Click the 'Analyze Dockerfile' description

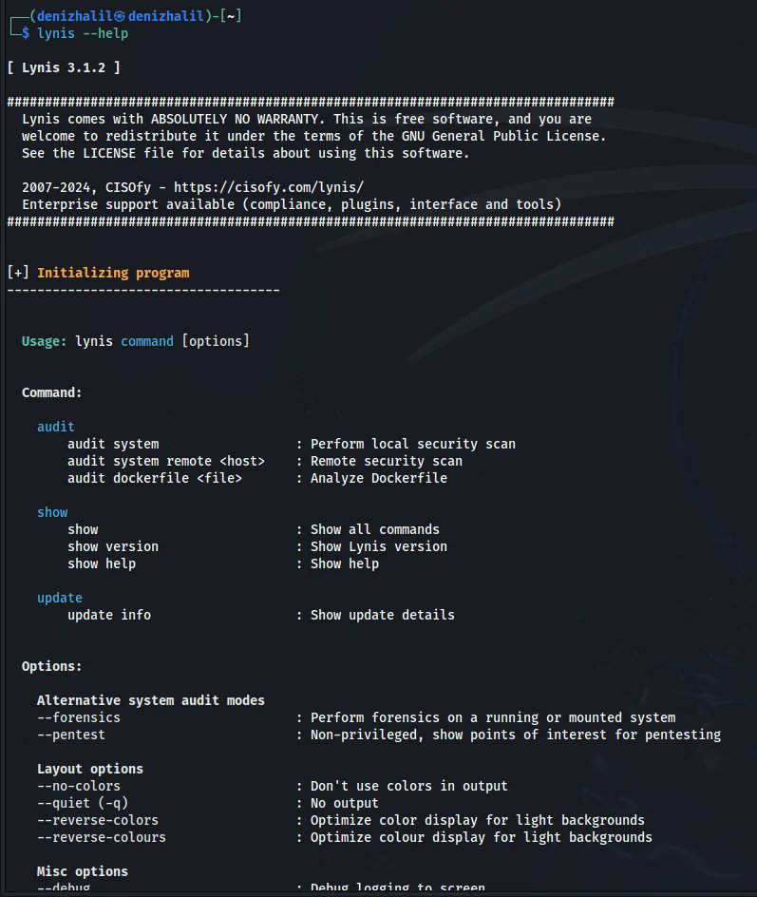(378, 478)
